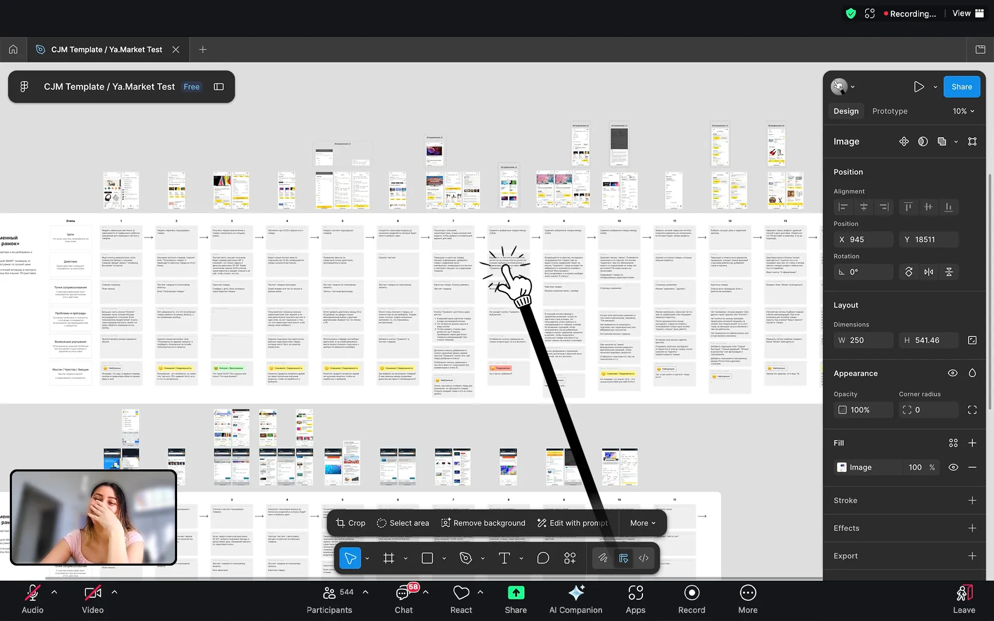Click Select area in image toolbar
The image size is (994, 621).
click(403, 523)
